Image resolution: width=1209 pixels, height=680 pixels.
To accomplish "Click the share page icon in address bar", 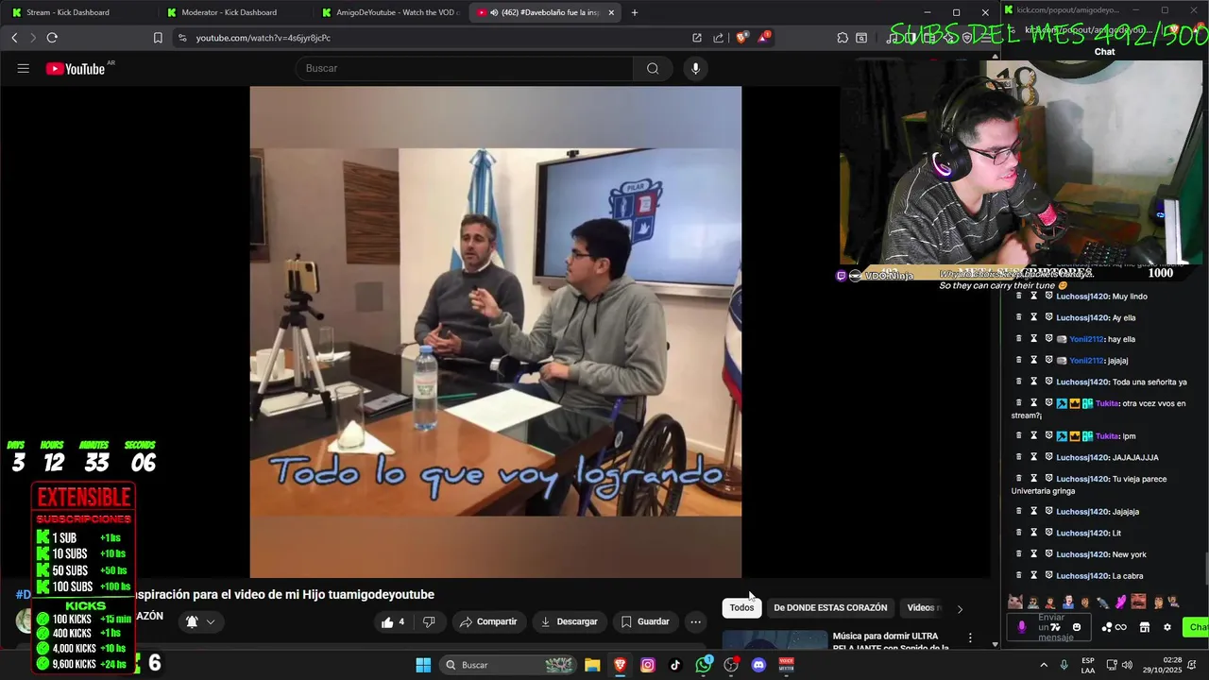I will [x=718, y=38].
